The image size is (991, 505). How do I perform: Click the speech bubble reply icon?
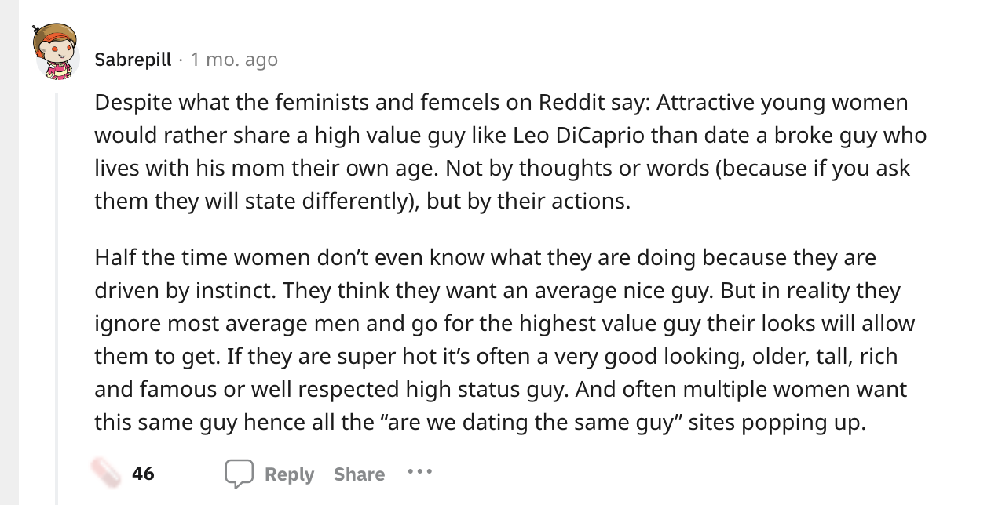point(239,474)
